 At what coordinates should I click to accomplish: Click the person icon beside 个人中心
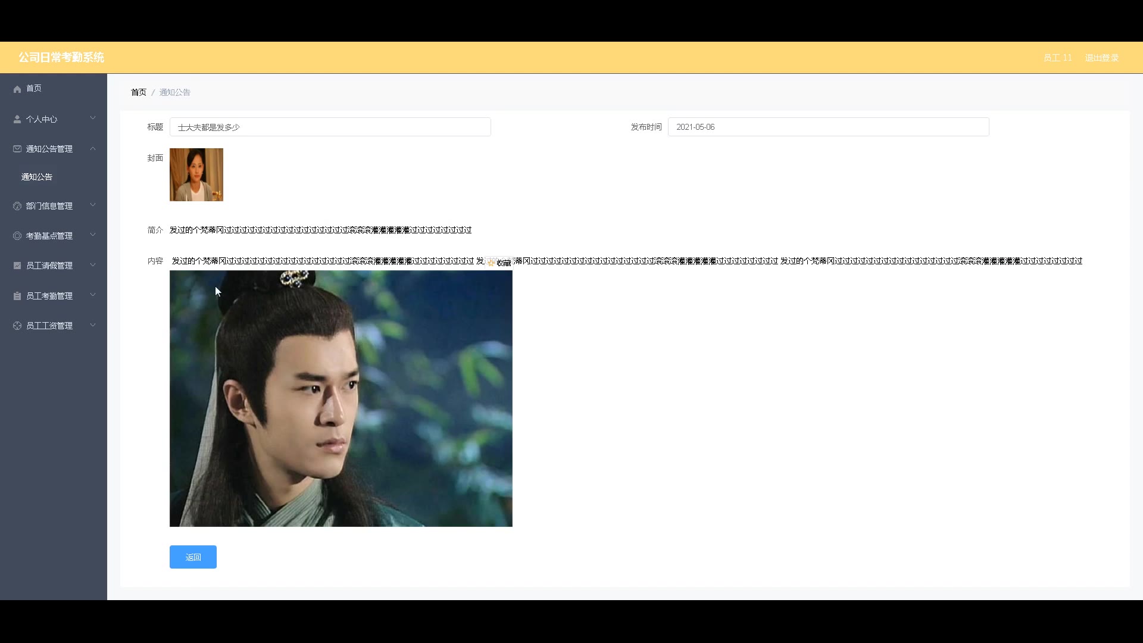(17, 119)
